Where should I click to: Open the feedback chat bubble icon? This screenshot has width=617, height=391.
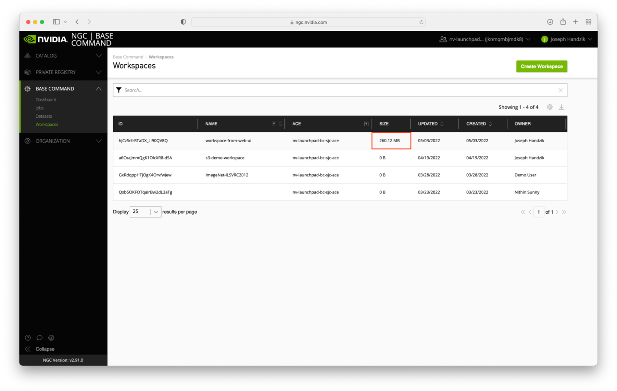(x=39, y=338)
